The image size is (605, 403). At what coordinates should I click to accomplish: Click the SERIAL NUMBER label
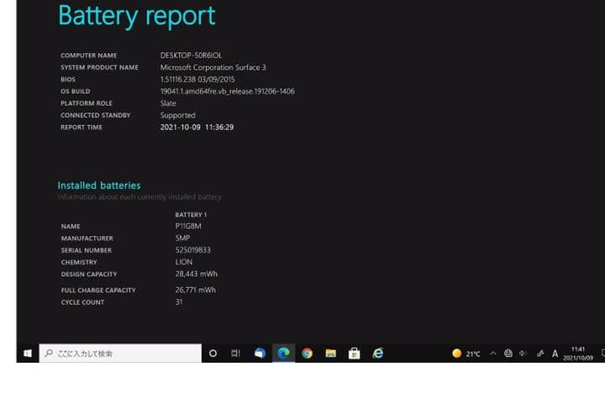click(x=87, y=250)
